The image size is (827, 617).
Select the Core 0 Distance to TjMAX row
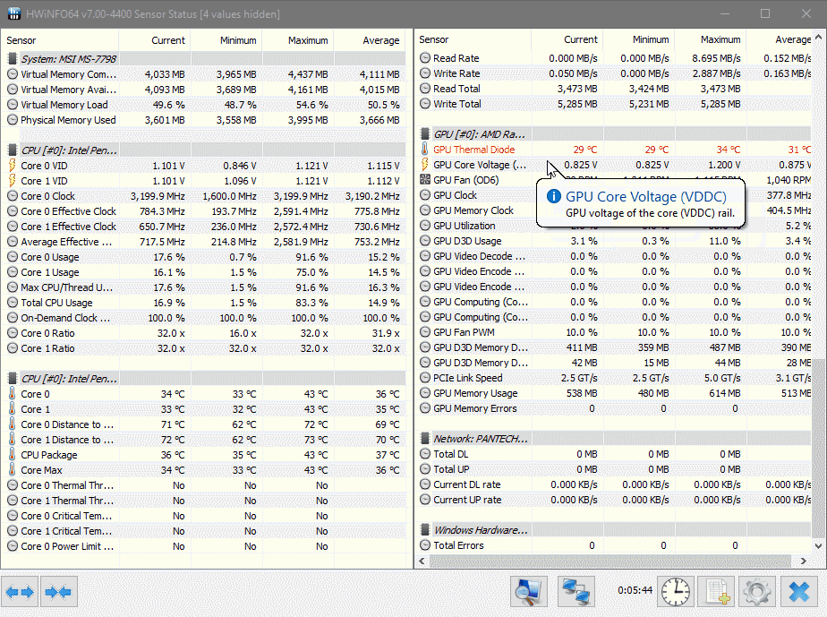pyautogui.click(x=203, y=424)
